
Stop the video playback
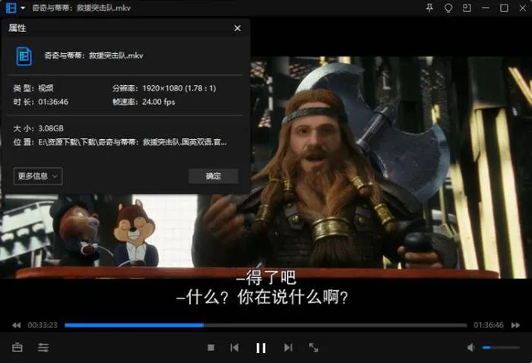(211, 348)
